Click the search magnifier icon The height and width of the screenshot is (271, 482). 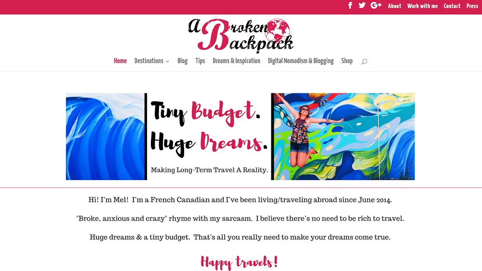(x=364, y=62)
